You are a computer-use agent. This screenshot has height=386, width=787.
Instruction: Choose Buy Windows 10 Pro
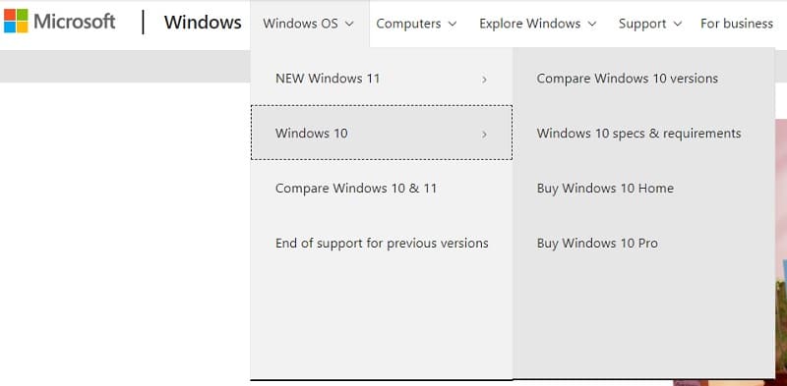pyautogui.click(x=597, y=244)
